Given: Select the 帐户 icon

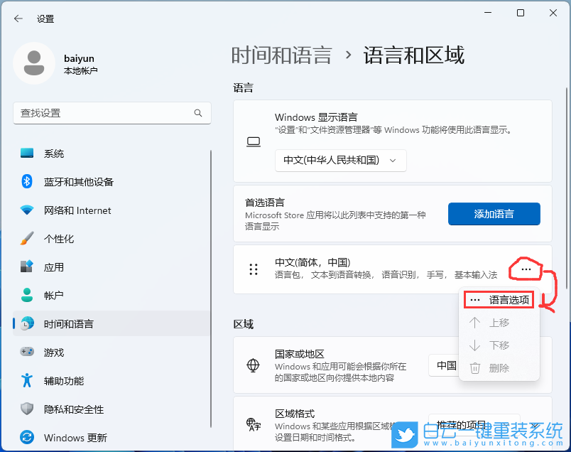Looking at the screenshot, I should 27,295.
